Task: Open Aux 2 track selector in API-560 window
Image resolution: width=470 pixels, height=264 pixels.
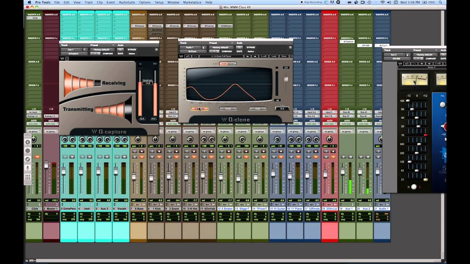Action: pos(394,55)
